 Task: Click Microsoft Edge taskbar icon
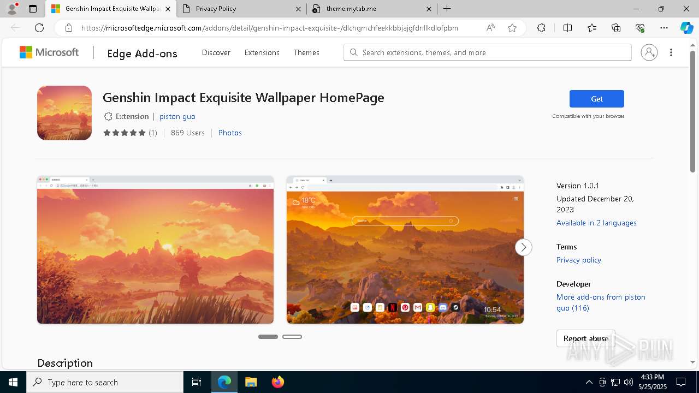click(224, 382)
